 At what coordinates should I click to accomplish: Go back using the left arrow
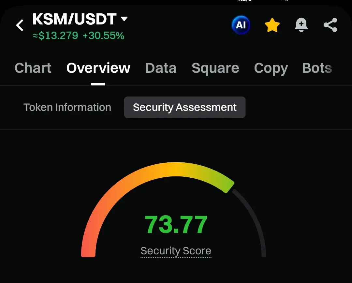coord(20,25)
